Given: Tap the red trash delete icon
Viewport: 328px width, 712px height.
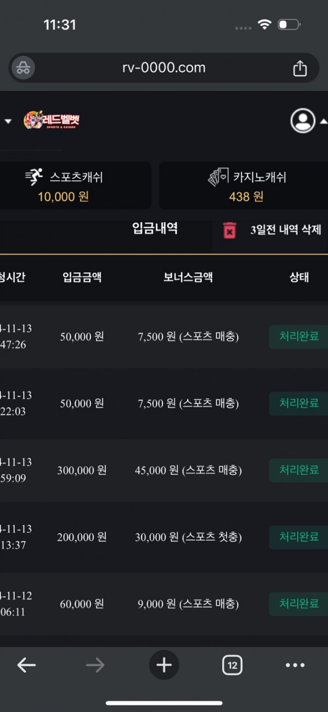Looking at the screenshot, I should [x=230, y=230].
